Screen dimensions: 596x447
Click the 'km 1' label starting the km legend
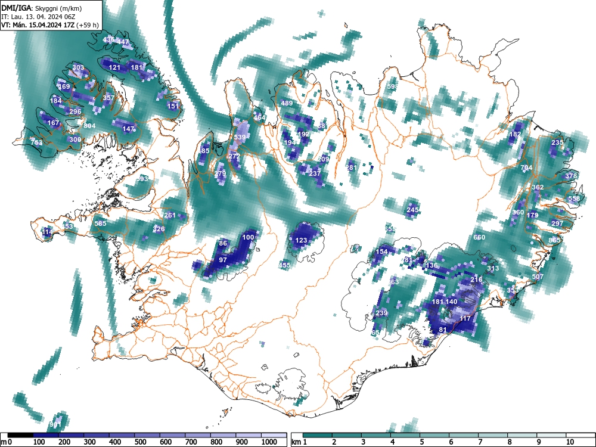[x=299, y=442]
